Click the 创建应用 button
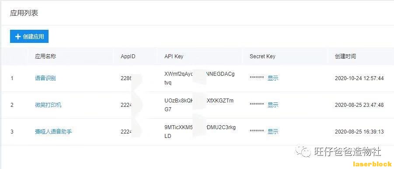394x169 pixels. point(29,36)
